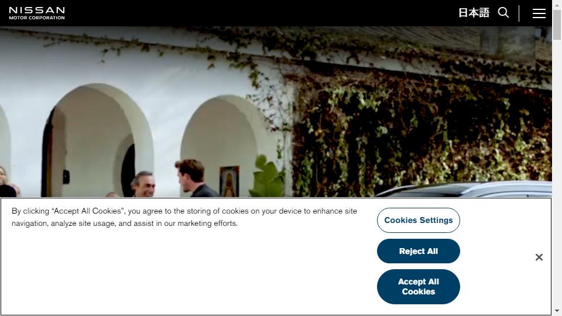This screenshot has height=316, width=562.
Task: Click the empty vertical scrollbar track
Action: click(x=557, y=172)
